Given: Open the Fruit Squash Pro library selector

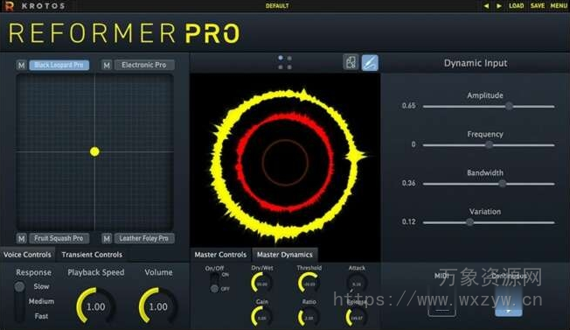Looking at the screenshot, I should pyautogui.click(x=59, y=239).
